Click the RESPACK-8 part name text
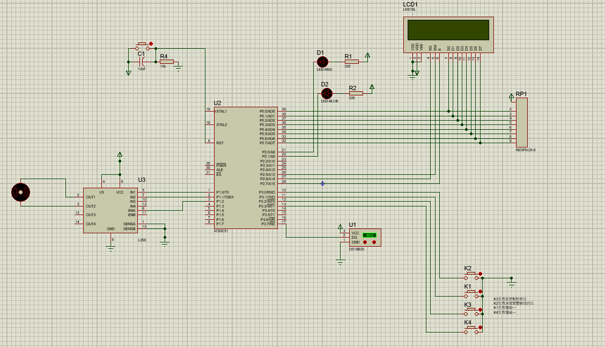 tap(526, 150)
